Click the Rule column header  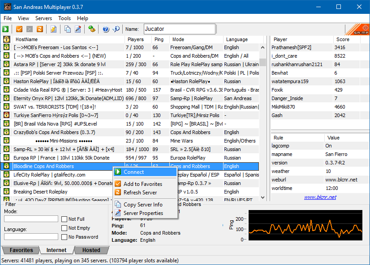click(x=297, y=138)
